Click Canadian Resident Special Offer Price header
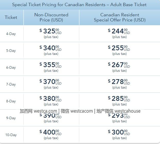160x144 pixels. click(120, 17)
